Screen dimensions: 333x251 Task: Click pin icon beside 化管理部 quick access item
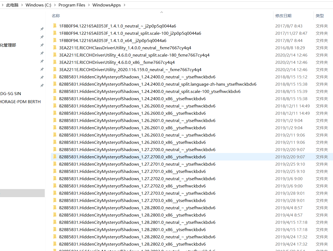(x=42, y=45)
